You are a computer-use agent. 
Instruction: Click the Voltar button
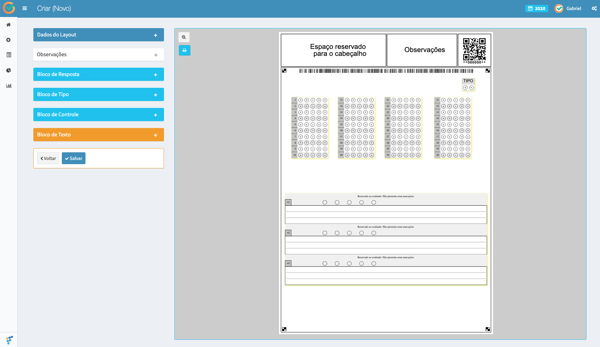48,158
